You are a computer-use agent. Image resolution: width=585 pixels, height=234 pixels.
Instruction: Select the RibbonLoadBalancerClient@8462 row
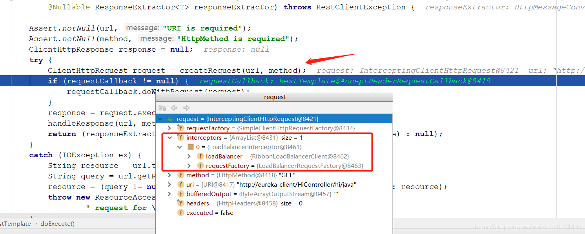(x=274, y=156)
